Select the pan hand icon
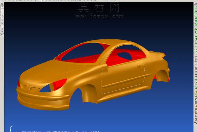 click(196, 72)
